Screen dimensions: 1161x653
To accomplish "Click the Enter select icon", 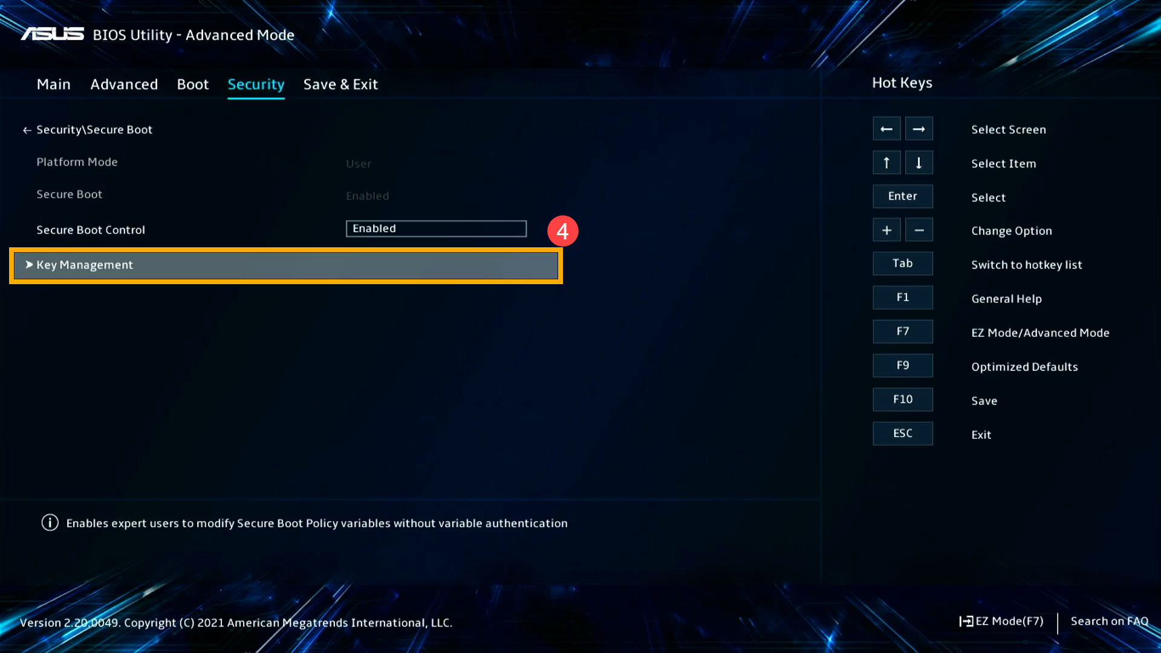I will coord(902,196).
